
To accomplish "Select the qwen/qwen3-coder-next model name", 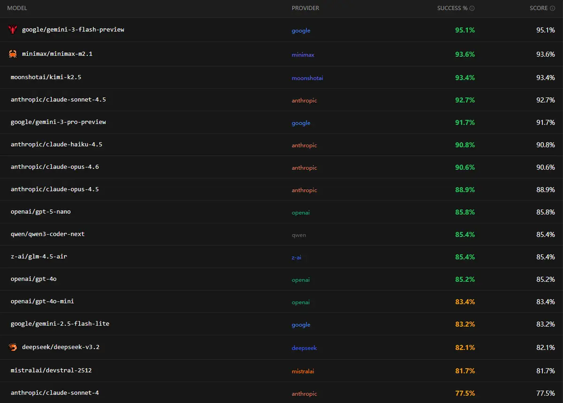I will click(x=48, y=234).
